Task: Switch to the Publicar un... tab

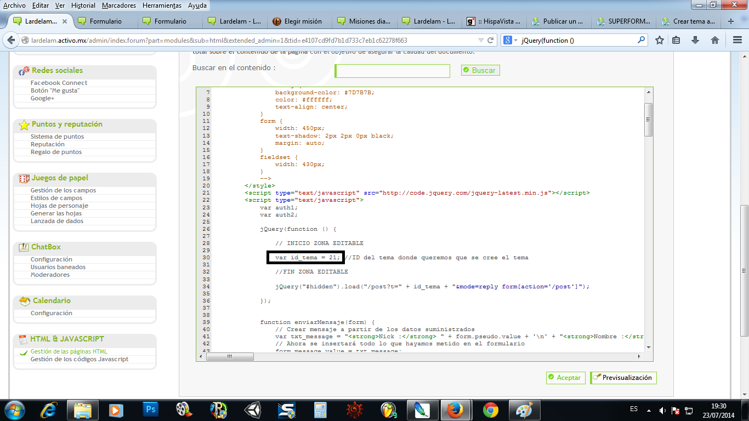Action: (x=559, y=21)
